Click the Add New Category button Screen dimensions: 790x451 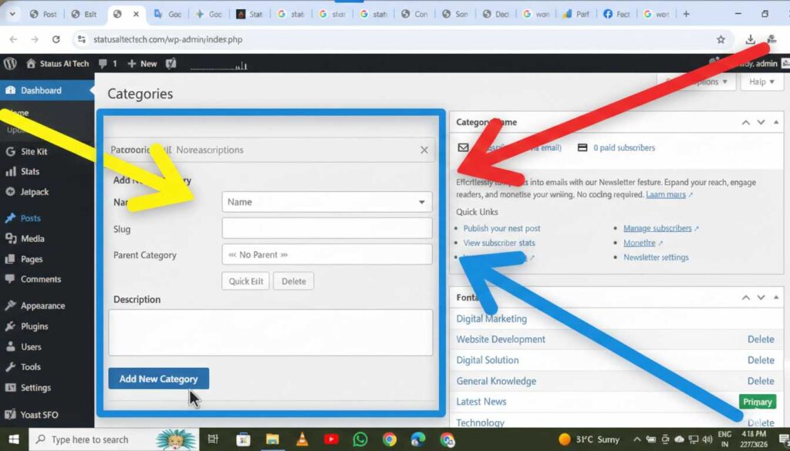point(158,379)
